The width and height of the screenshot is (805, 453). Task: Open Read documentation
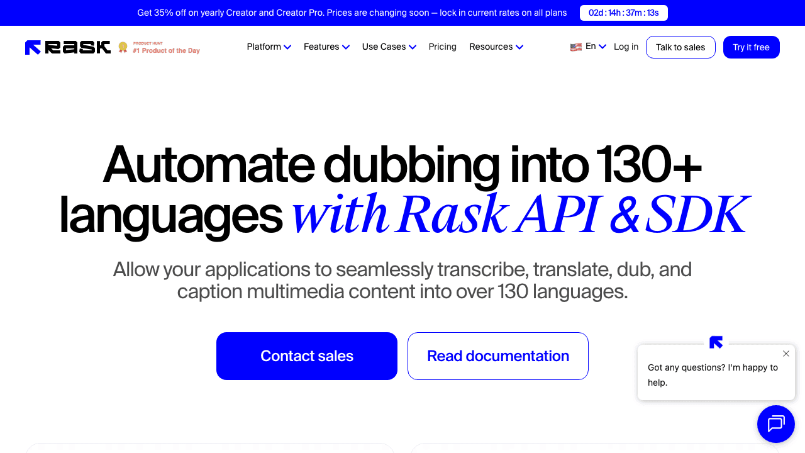(x=497, y=355)
